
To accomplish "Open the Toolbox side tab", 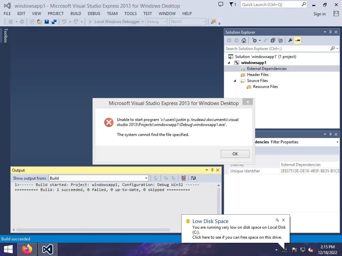I will 5,35.
